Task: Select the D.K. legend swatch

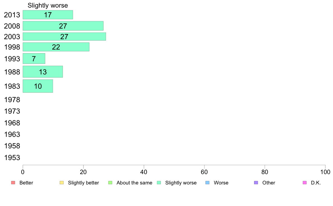Action: [305, 183]
